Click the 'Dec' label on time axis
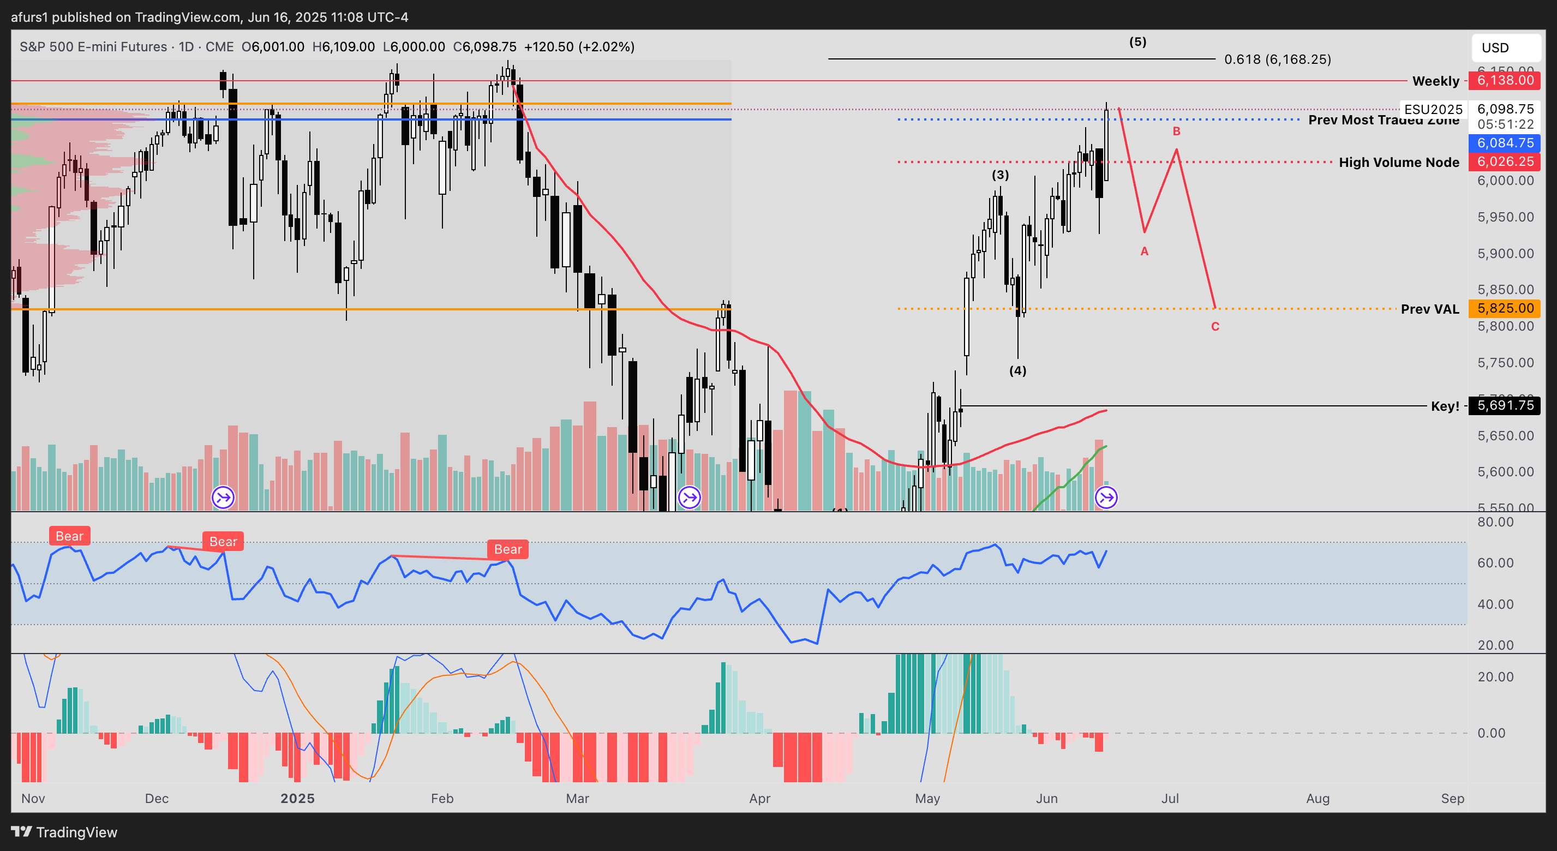The width and height of the screenshot is (1557, 851). (x=157, y=799)
